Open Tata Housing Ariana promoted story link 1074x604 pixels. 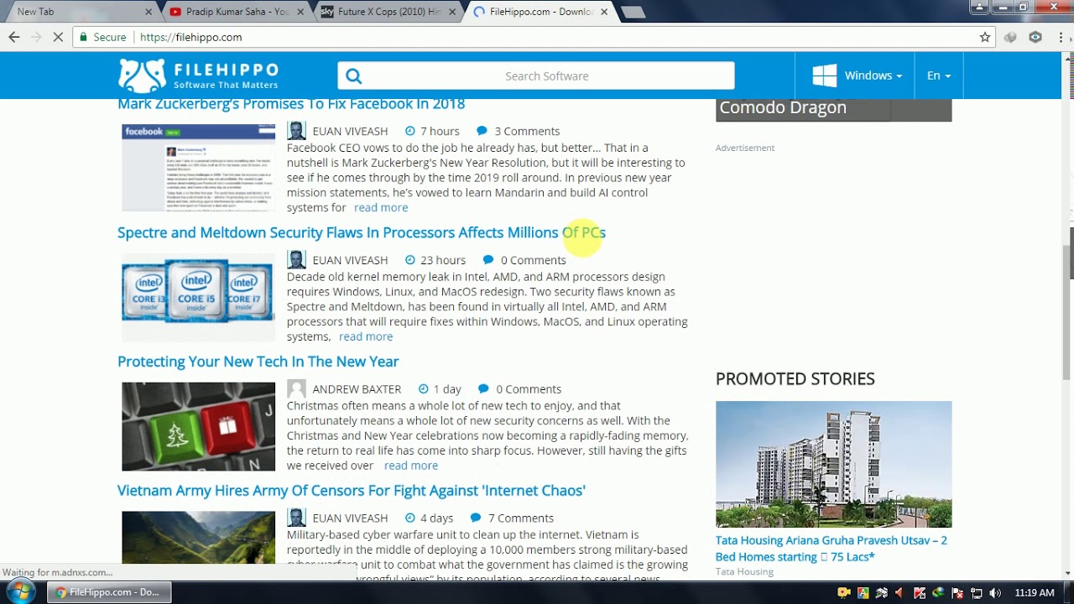point(832,549)
